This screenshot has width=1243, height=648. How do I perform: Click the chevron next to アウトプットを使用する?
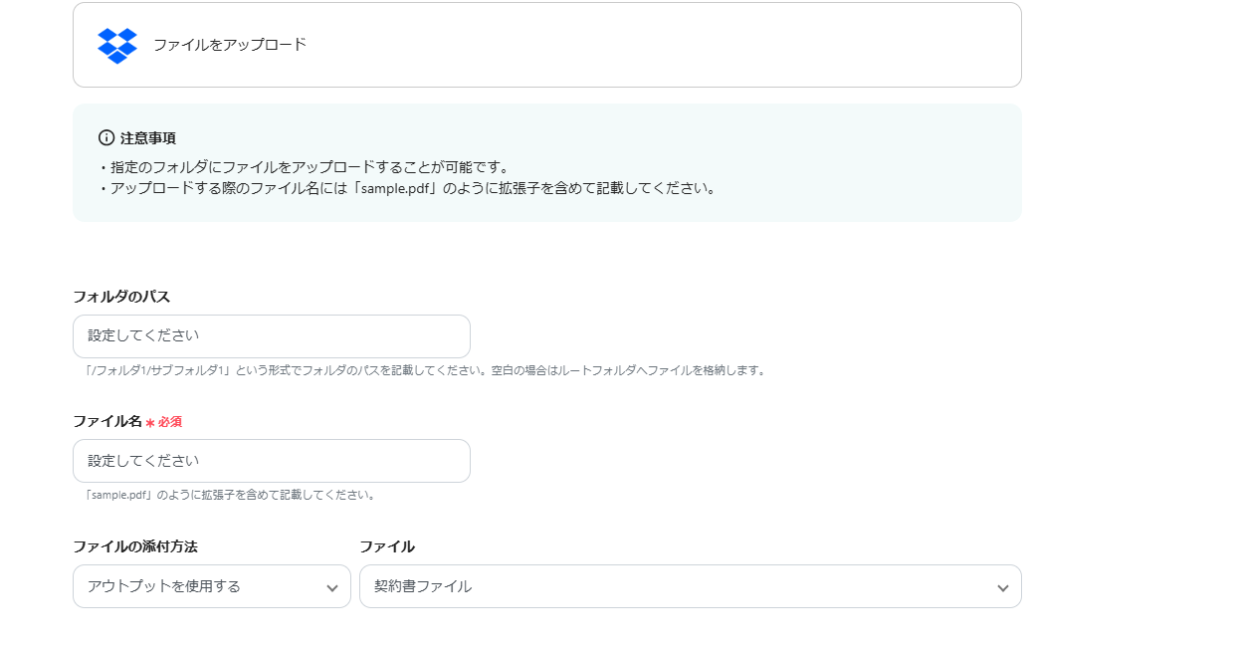click(x=333, y=586)
